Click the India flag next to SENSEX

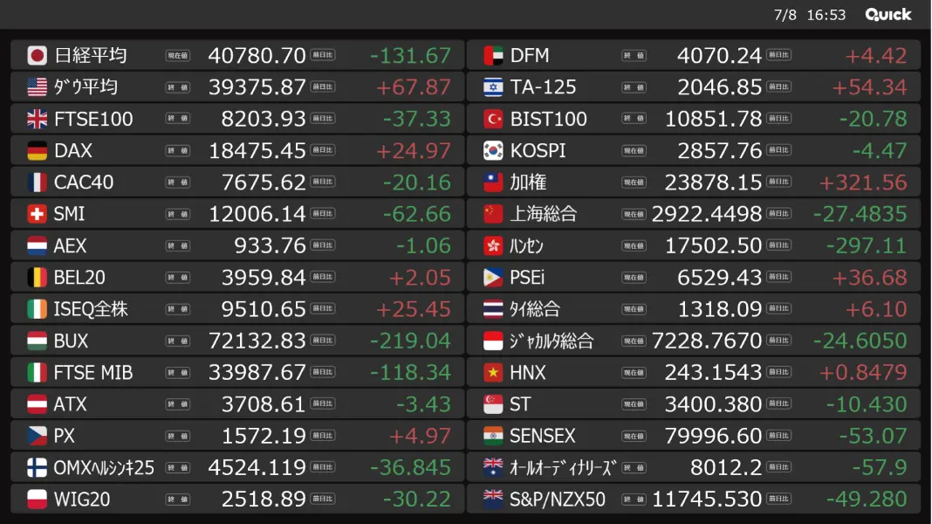493,436
